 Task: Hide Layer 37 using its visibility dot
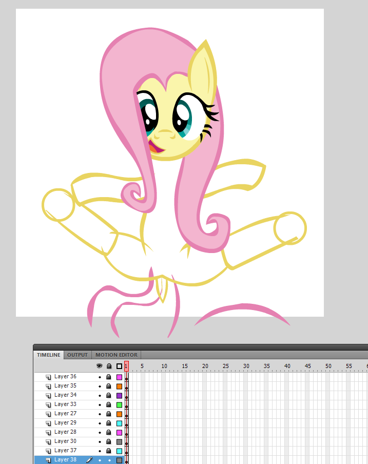pyautogui.click(x=100, y=451)
